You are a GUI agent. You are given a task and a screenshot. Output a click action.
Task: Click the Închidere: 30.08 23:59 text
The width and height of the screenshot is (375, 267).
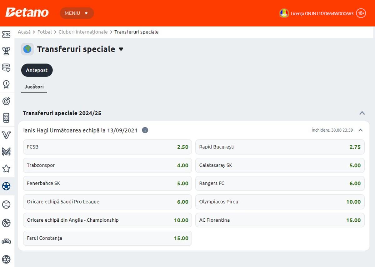click(x=332, y=130)
